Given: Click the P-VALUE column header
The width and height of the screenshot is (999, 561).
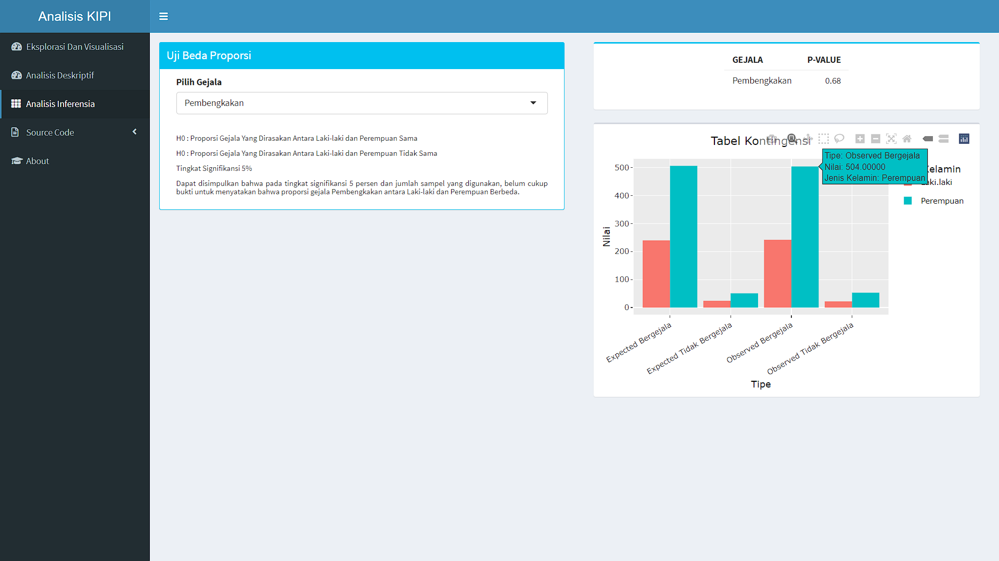Looking at the screenshot, I should pos(824,60).
